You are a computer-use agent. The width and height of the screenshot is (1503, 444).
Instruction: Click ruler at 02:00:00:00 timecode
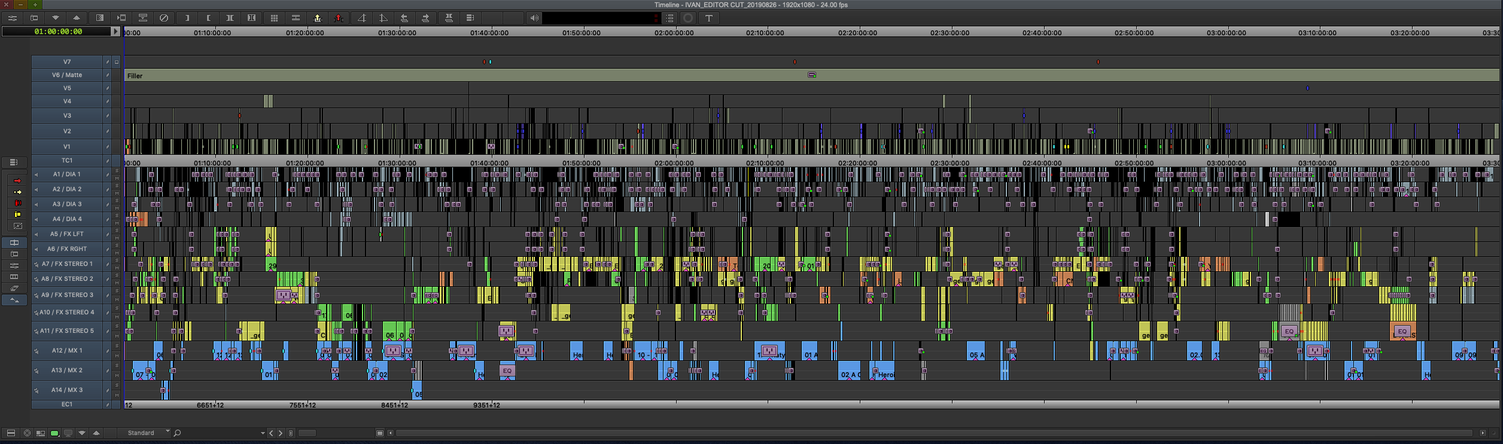(674, 32)
